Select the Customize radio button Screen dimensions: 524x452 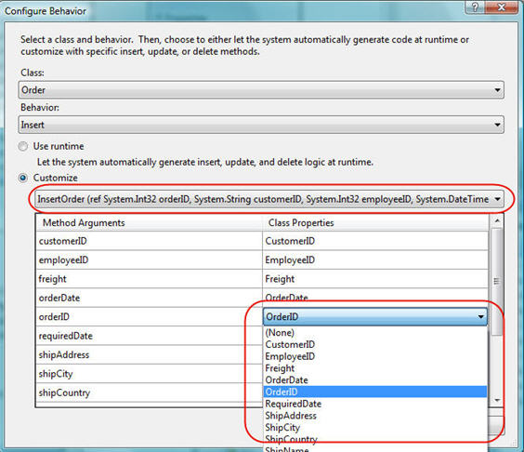(22, 178)
